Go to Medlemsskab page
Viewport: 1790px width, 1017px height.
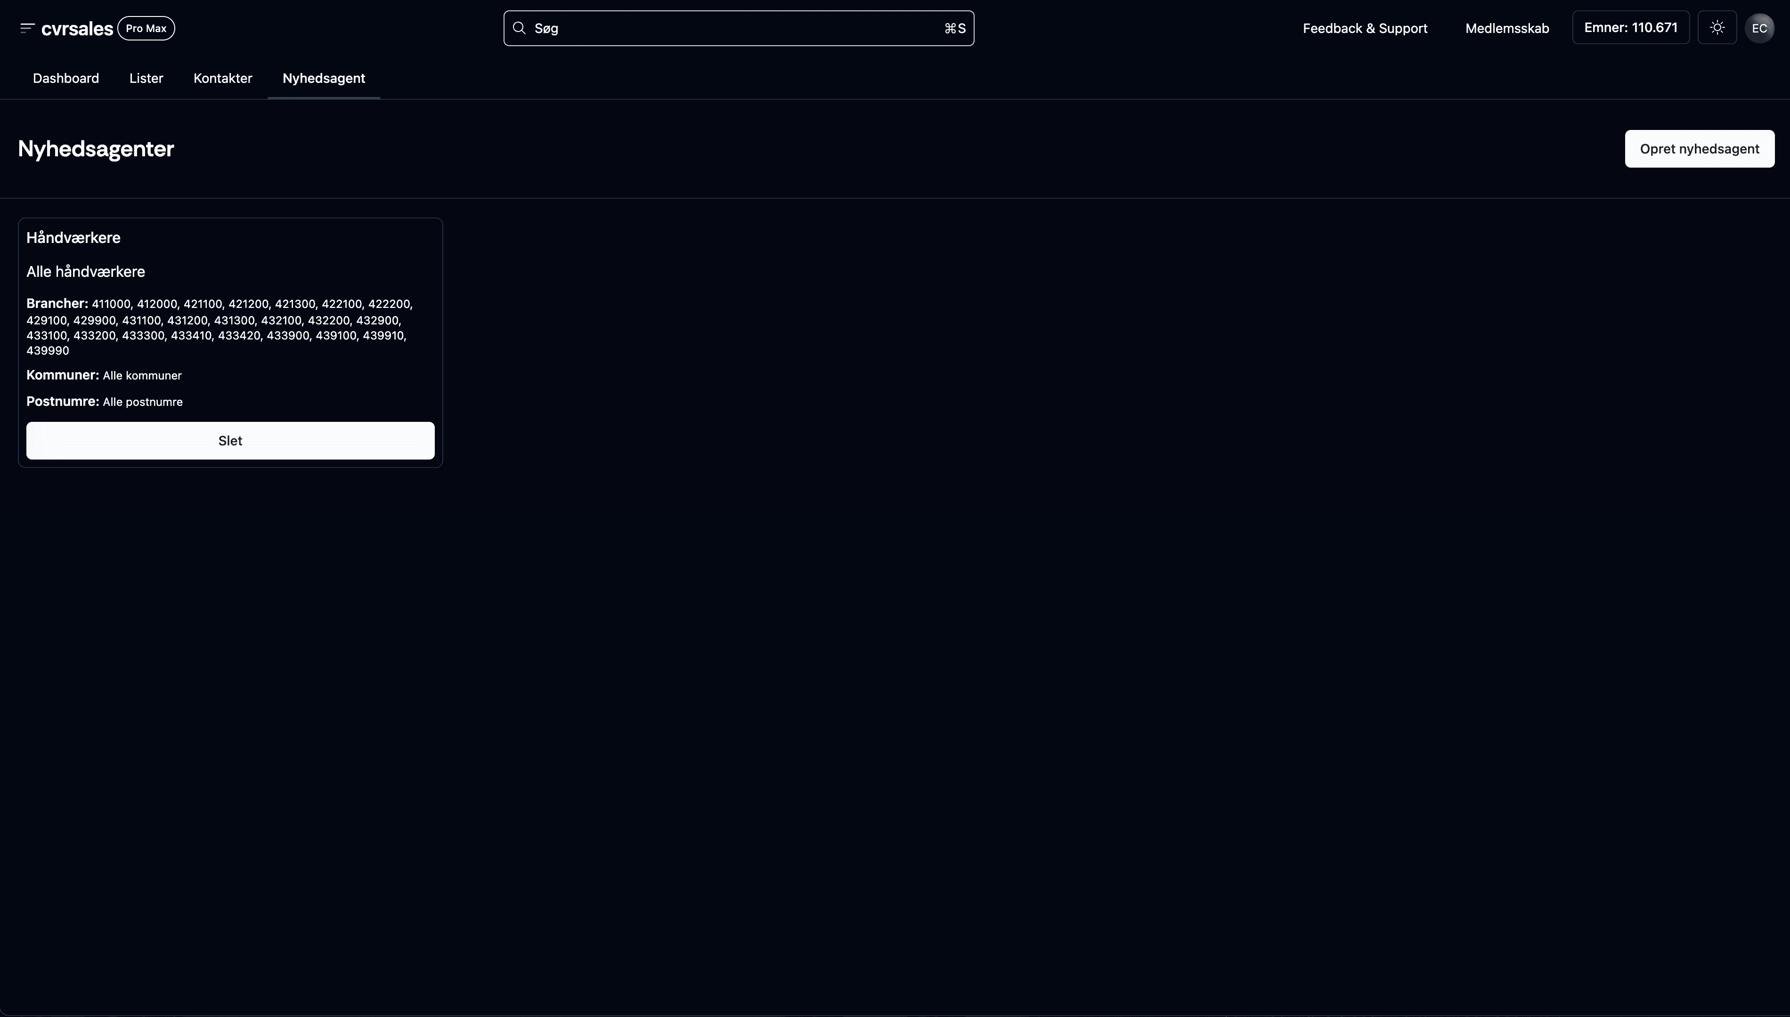point(1506,29)
